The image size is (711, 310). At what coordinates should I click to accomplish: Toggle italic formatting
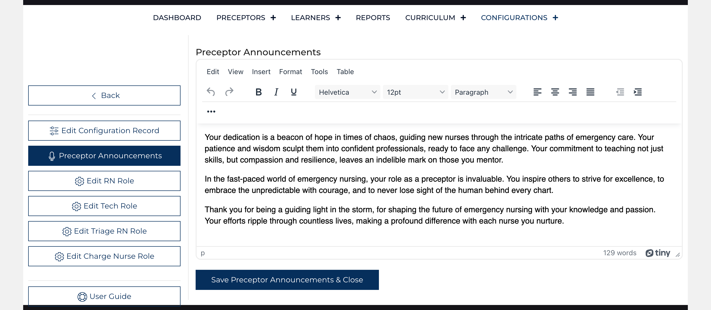[276, 92]
